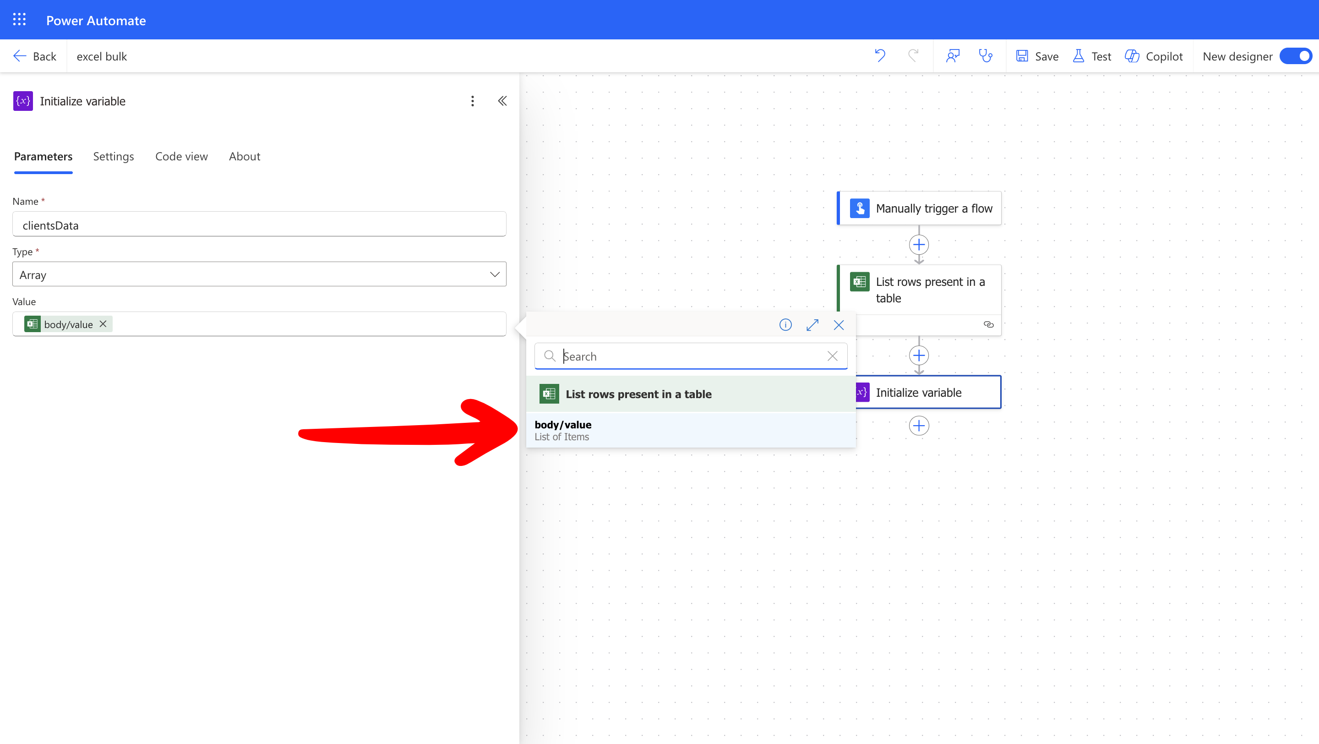Click the Undo arrow icon
This screenshot has width=1319, height=744.
coord(880,56)
